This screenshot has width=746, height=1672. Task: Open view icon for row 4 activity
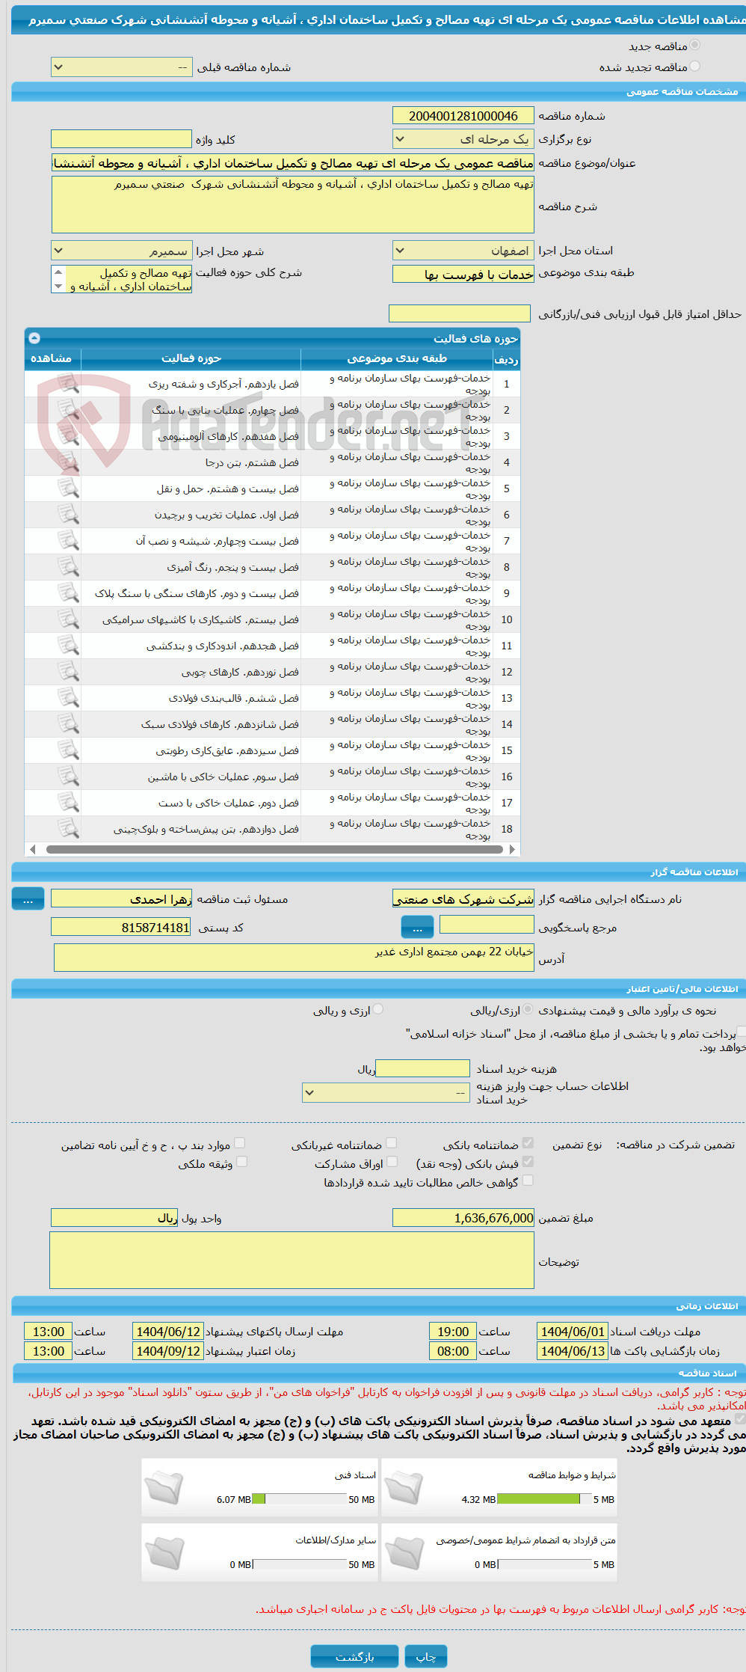pos(68,462)
